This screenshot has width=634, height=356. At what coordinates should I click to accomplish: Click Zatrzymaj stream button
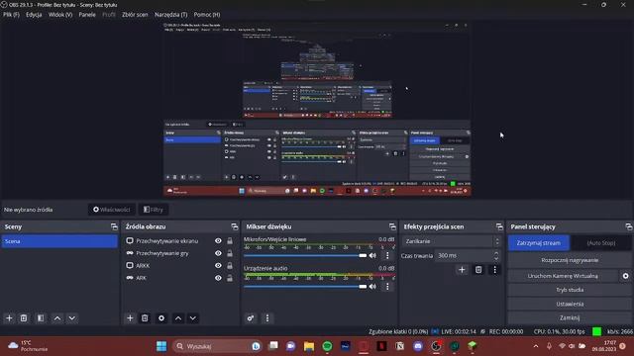(x=539, y=243)
